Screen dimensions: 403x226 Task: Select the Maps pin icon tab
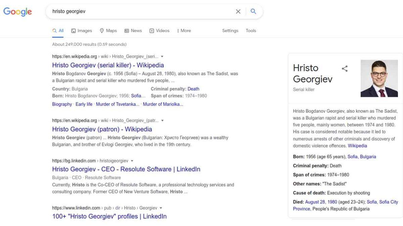pyautogui.click(x=102, y=30)
